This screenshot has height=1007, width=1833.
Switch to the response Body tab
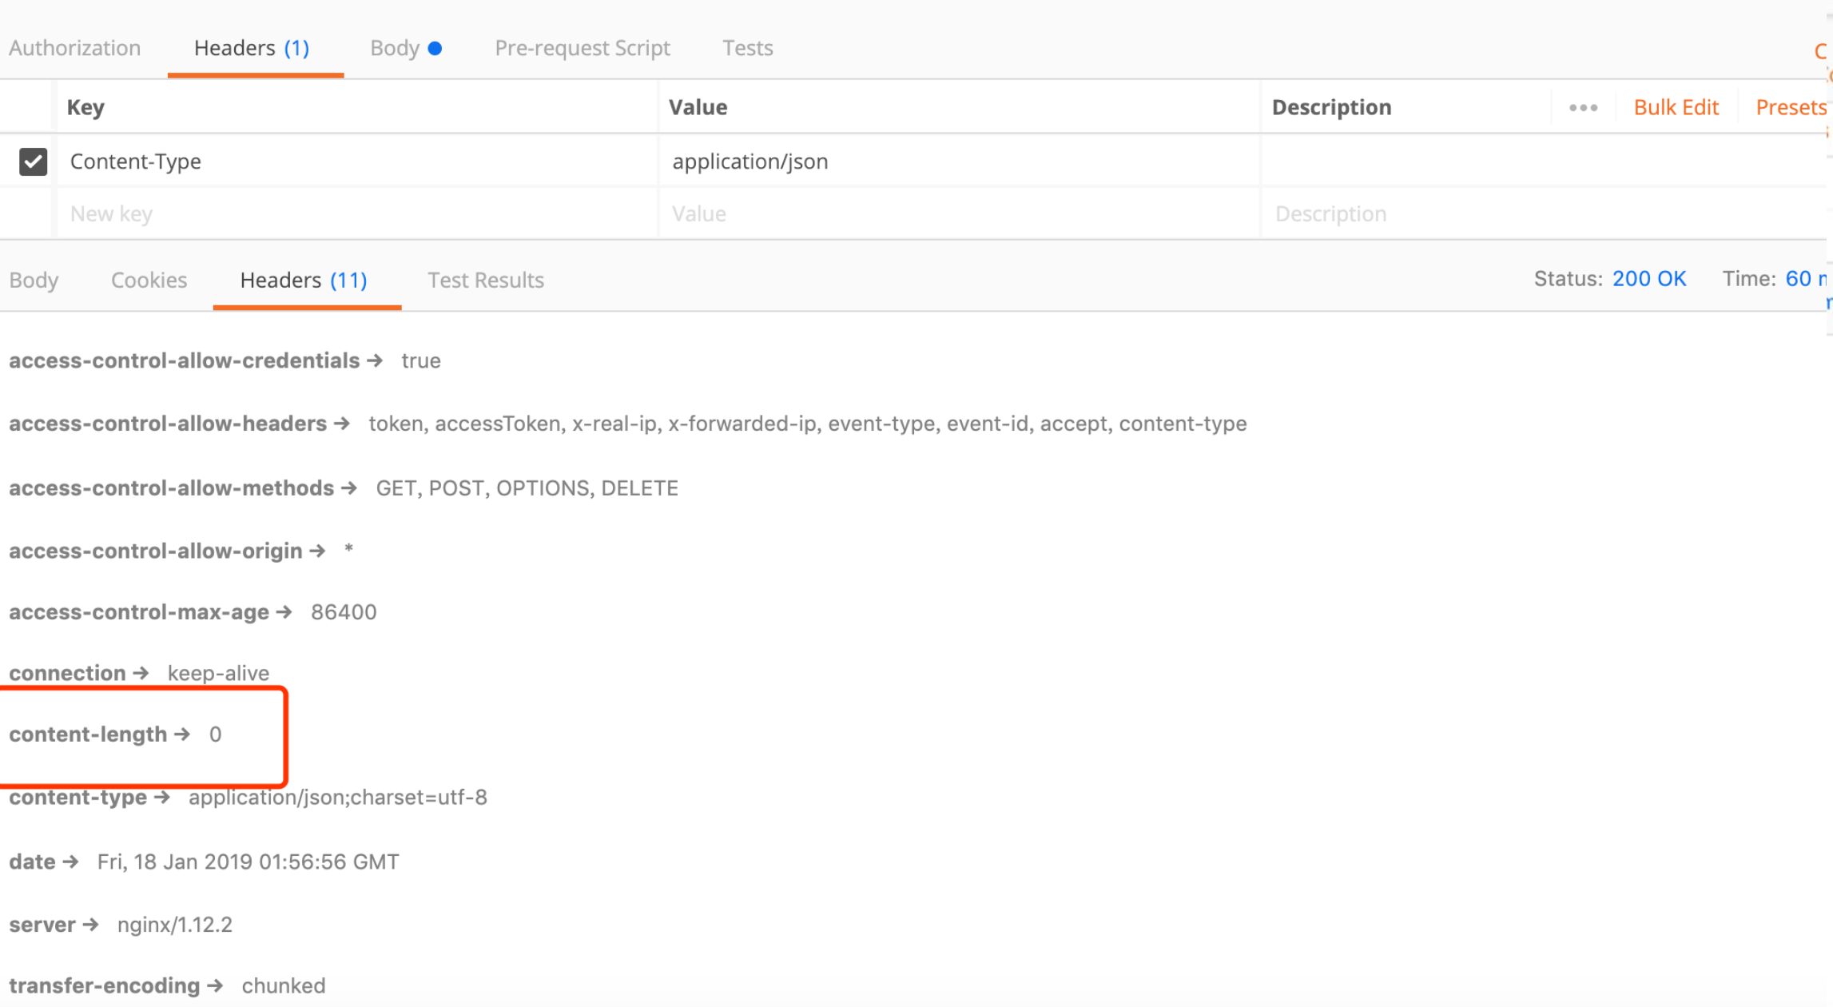coord(34,281)
